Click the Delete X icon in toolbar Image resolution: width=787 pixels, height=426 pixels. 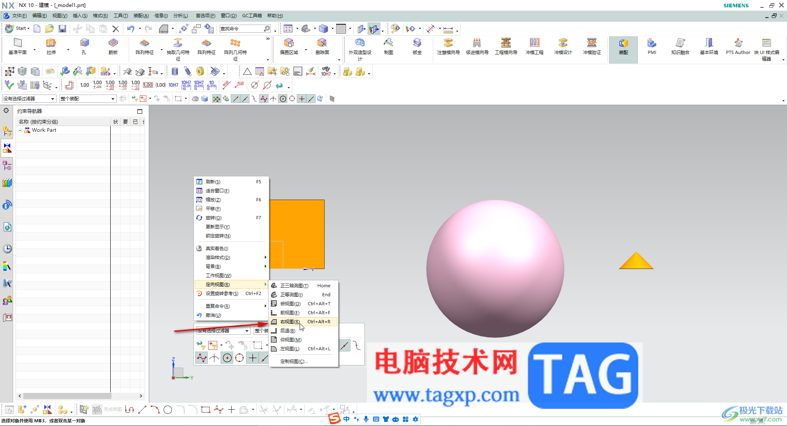click(116, 29)
